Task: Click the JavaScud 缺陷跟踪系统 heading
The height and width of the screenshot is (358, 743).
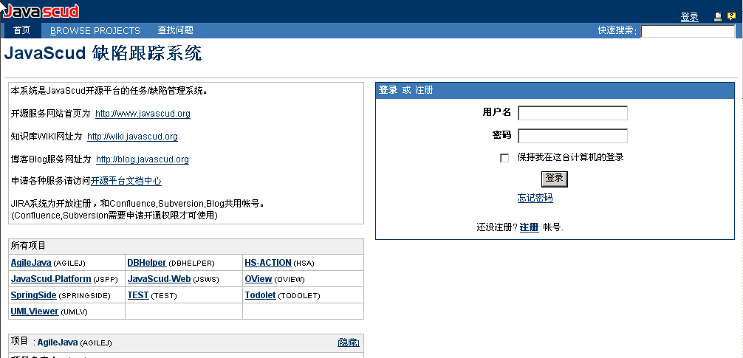Action: tap(103, 53)
